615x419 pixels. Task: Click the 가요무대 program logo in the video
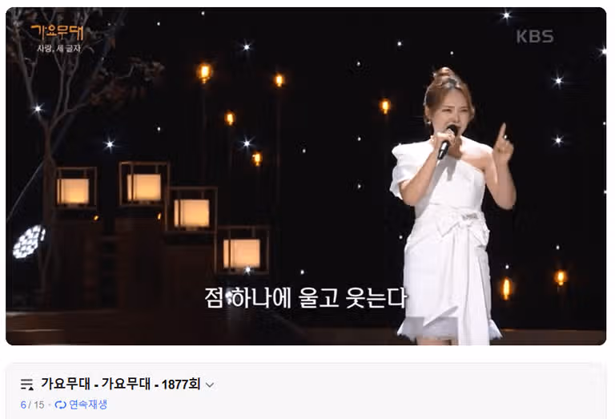[58, 33]
